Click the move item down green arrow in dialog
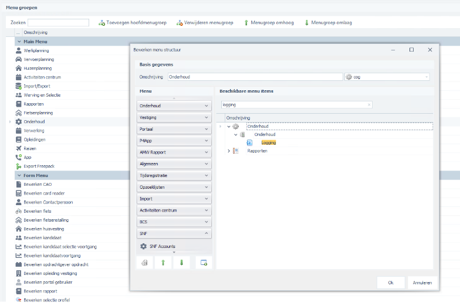This screenshot has width=460, height=306. pos(182,263)
